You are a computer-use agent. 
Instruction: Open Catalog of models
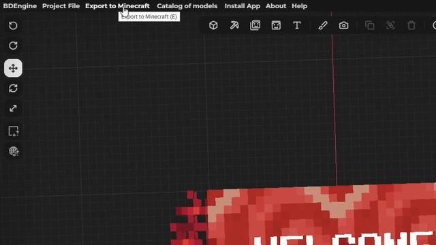(x=187, y=6)
